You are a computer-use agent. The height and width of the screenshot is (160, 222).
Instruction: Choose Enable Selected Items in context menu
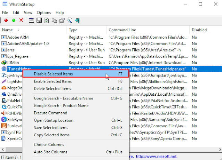[x=76, y=81]
